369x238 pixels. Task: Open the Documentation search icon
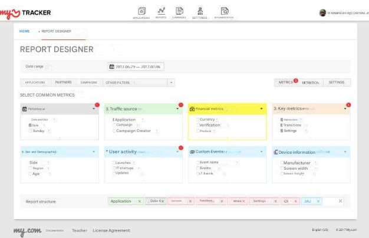(x=224, y=12)
